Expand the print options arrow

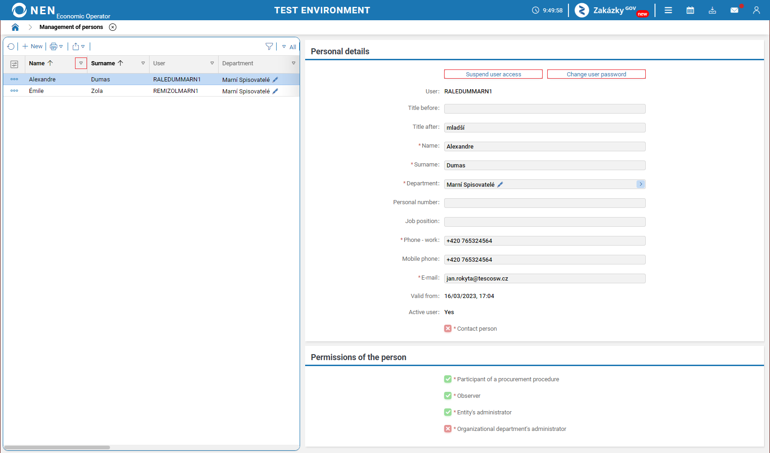[61, 46]
